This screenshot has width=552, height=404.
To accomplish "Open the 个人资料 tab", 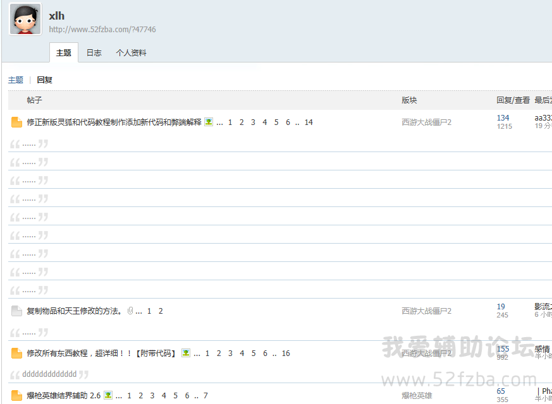I will 131,53.
